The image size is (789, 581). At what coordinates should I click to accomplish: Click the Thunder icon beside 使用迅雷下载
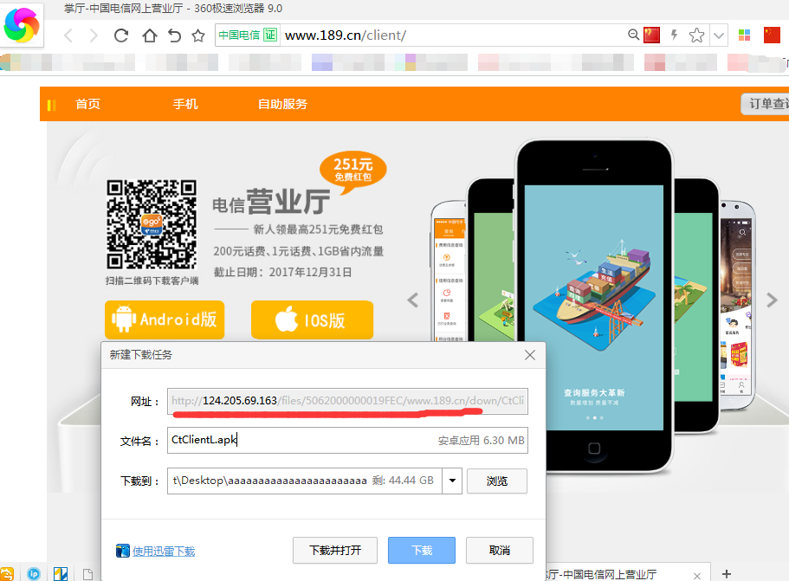click(x=122, y=551)
